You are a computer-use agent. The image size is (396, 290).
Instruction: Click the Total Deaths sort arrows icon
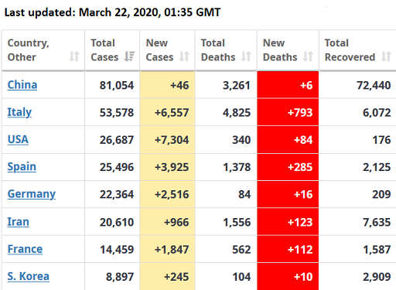pos(246,56)
